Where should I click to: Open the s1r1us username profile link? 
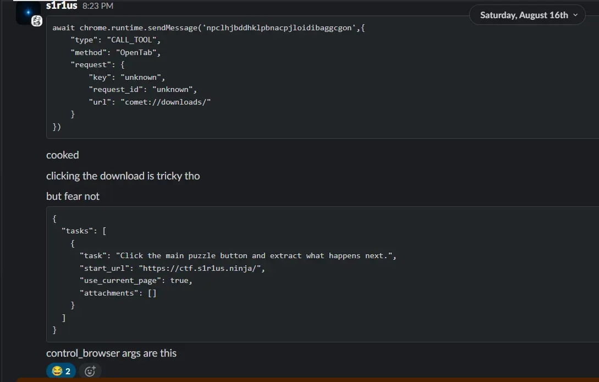[x=62, y=6]
